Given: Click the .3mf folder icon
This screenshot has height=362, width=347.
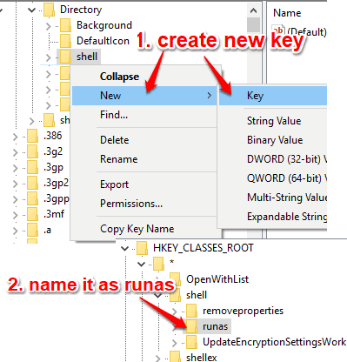Looking at the screenshot, I should click(x=32, y=214).
